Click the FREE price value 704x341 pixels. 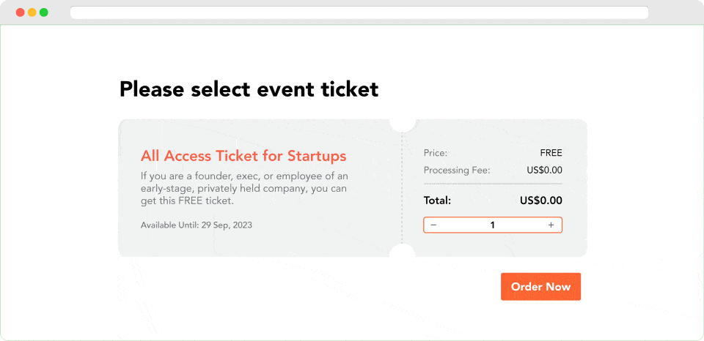pos(551,153)
